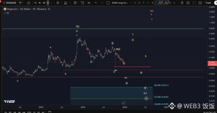Add a symbol to compare with plus icon
Screen dimensions: 217x113
(x=29, y=3)
